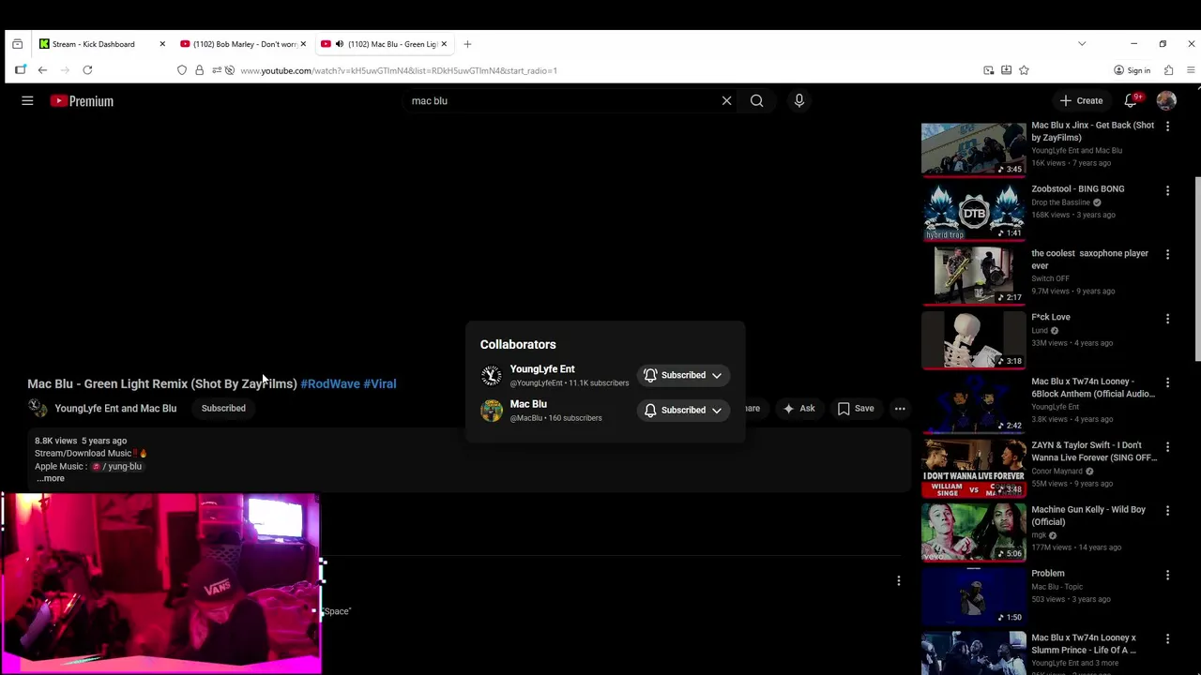Open the yung-blu Apple Music link

tap(117, 466)
